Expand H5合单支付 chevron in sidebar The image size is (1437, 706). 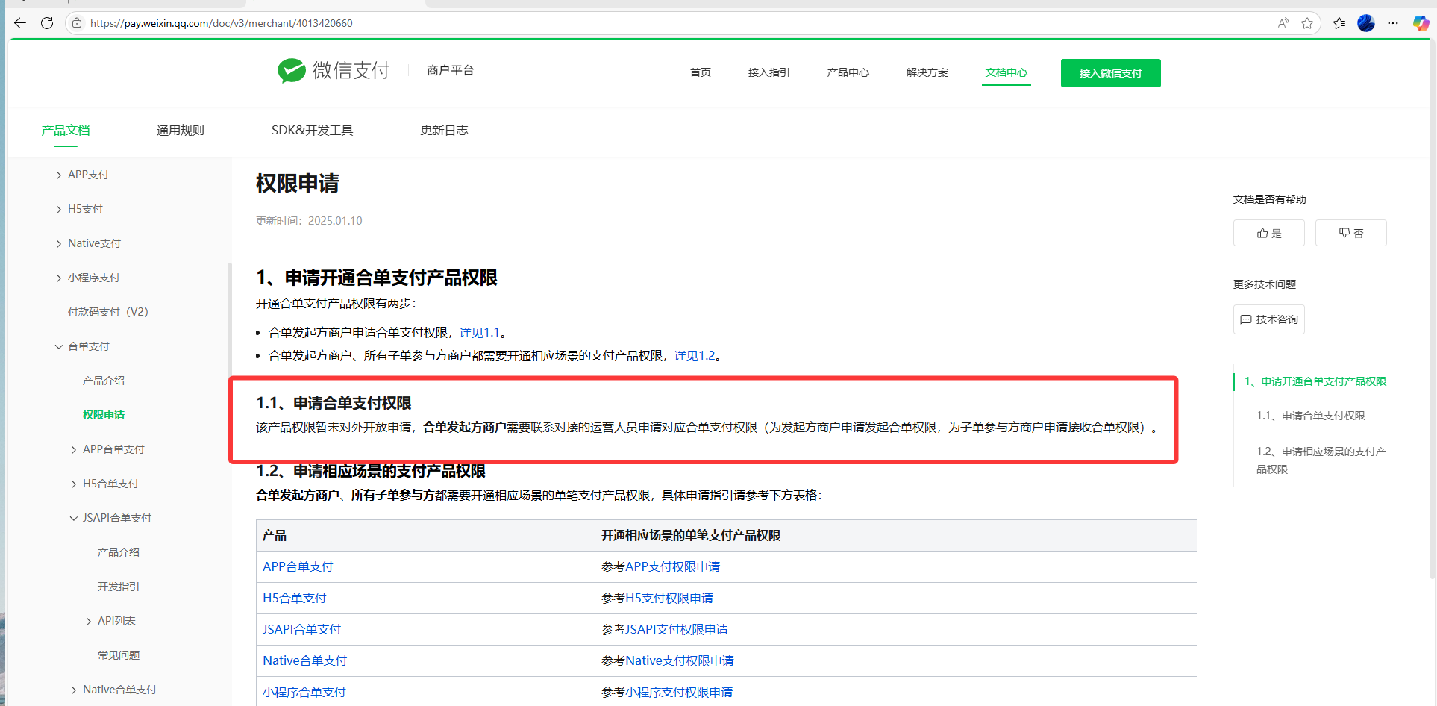(74, 484)
